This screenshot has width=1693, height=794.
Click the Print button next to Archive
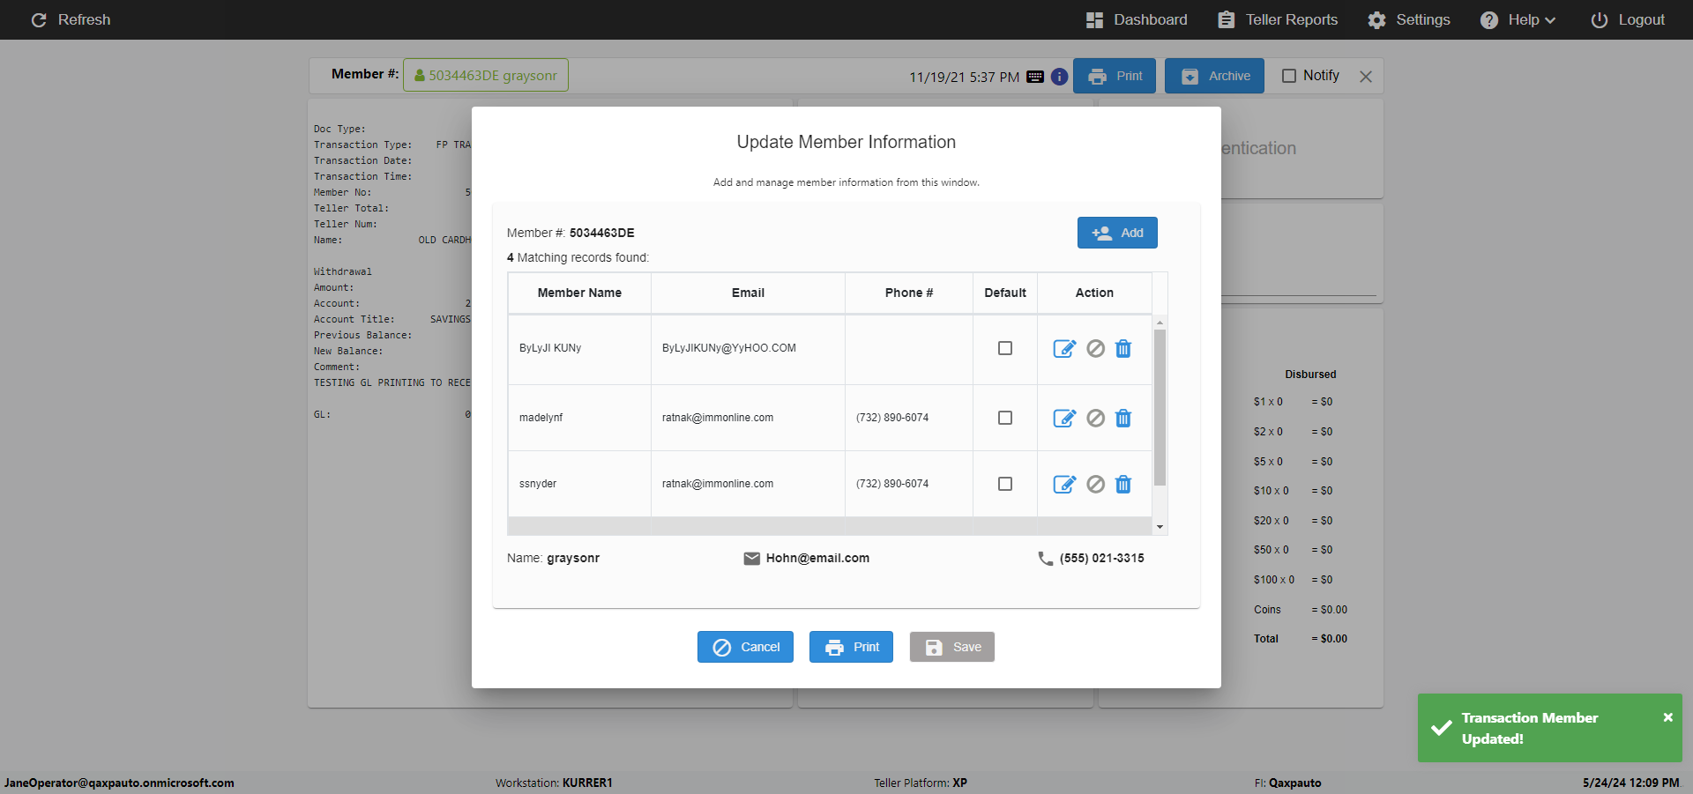[1115, 76]
